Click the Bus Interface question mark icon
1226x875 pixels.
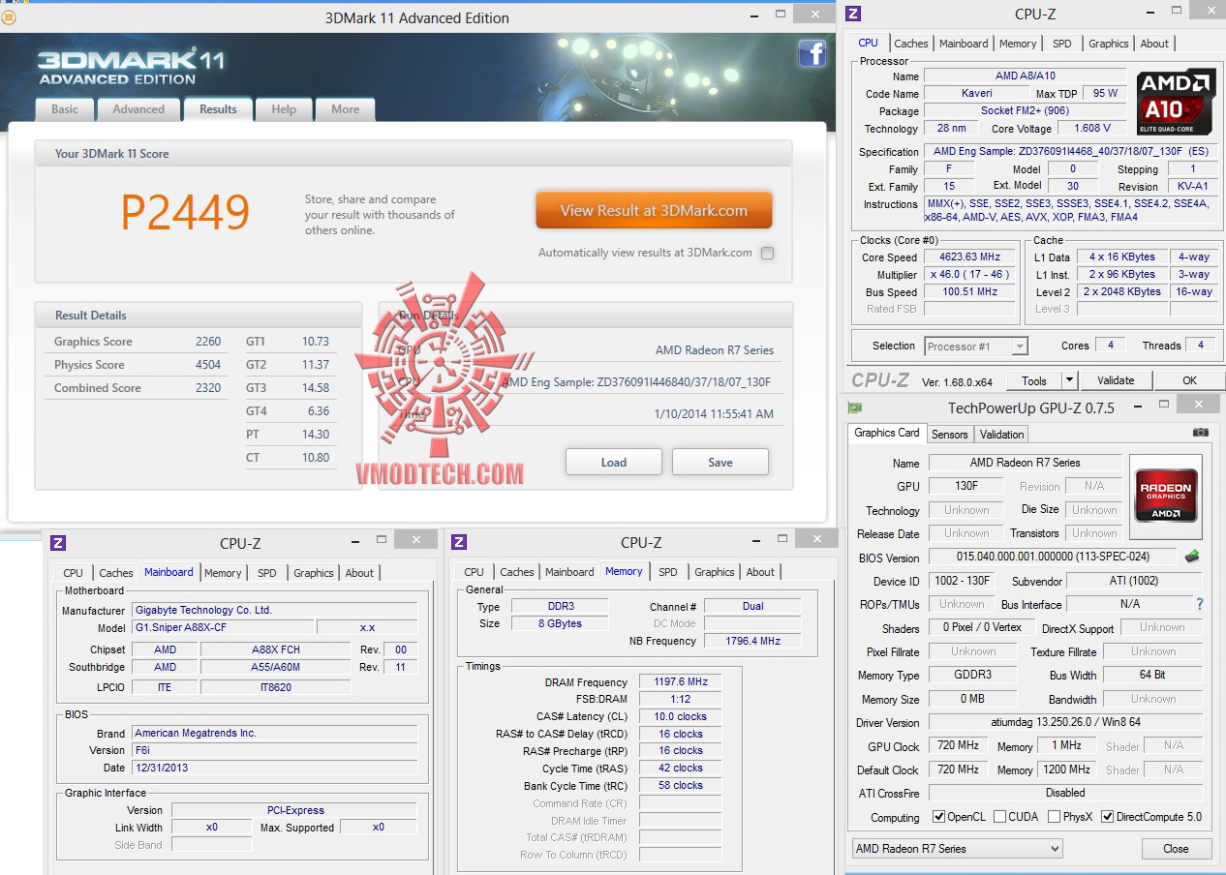[1200, 604]
